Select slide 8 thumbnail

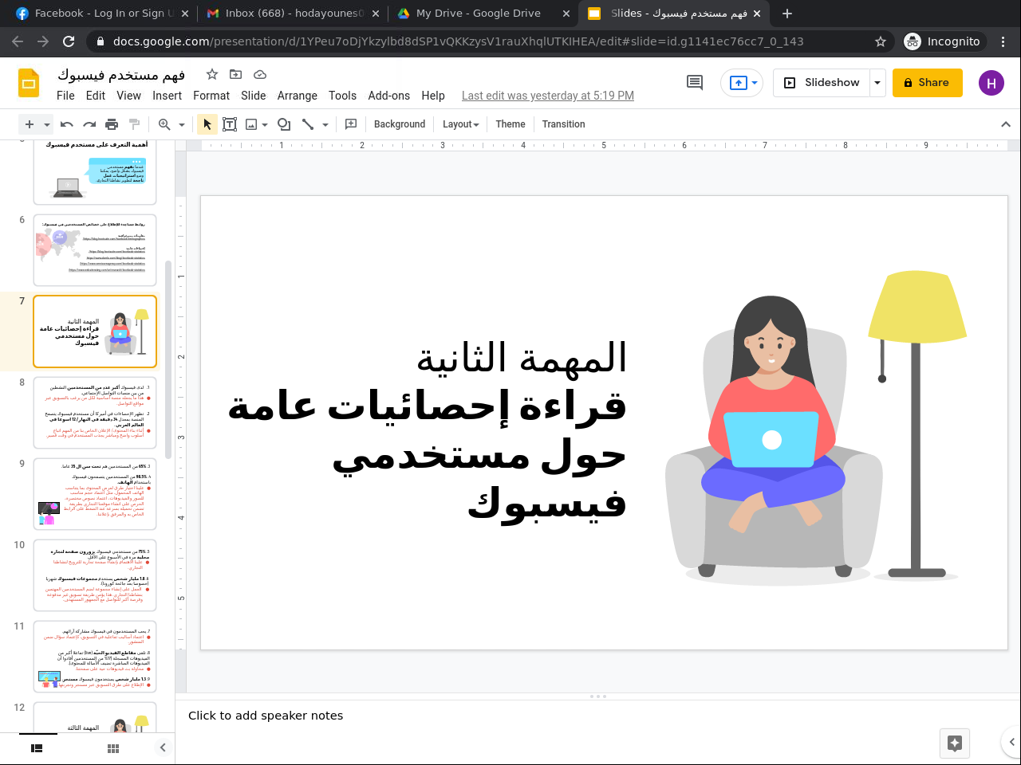point(95,413)
